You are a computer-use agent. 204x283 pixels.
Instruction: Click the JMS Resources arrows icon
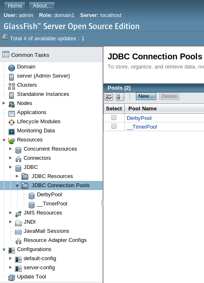(x=18, y=214)
